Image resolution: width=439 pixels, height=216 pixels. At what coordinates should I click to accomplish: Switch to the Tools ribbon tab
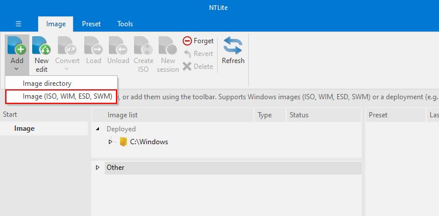[x=125, y=24]
